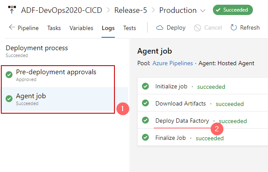
Task: Open ADF-DevOps2020-CICD pipeline breadcrumb
Action: tap(62, 10)
